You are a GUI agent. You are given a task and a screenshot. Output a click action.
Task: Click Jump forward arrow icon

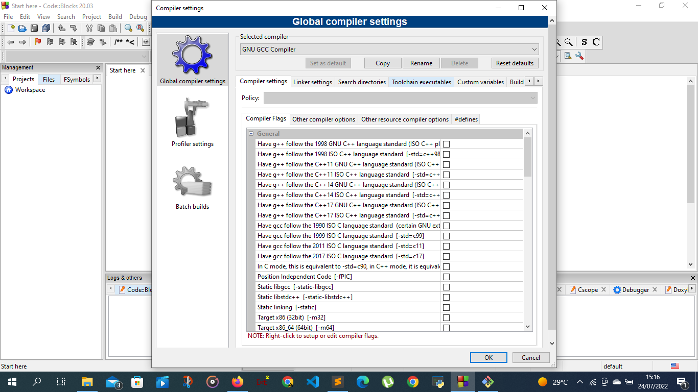click(22, 42)
